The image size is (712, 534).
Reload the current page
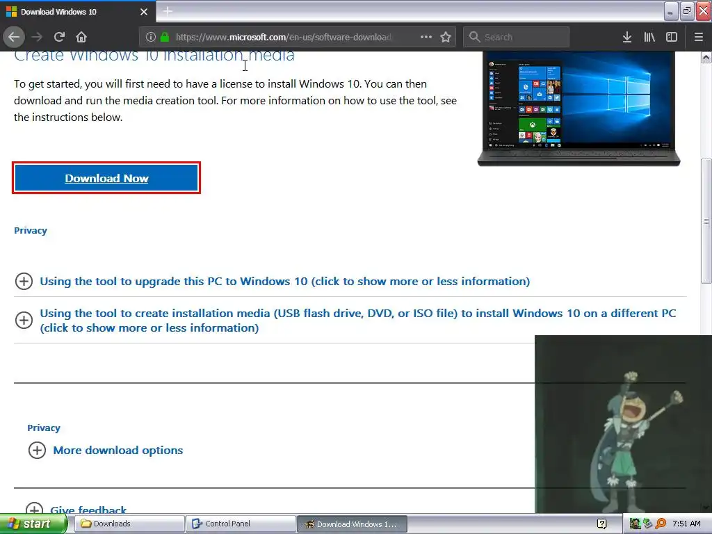59,38
